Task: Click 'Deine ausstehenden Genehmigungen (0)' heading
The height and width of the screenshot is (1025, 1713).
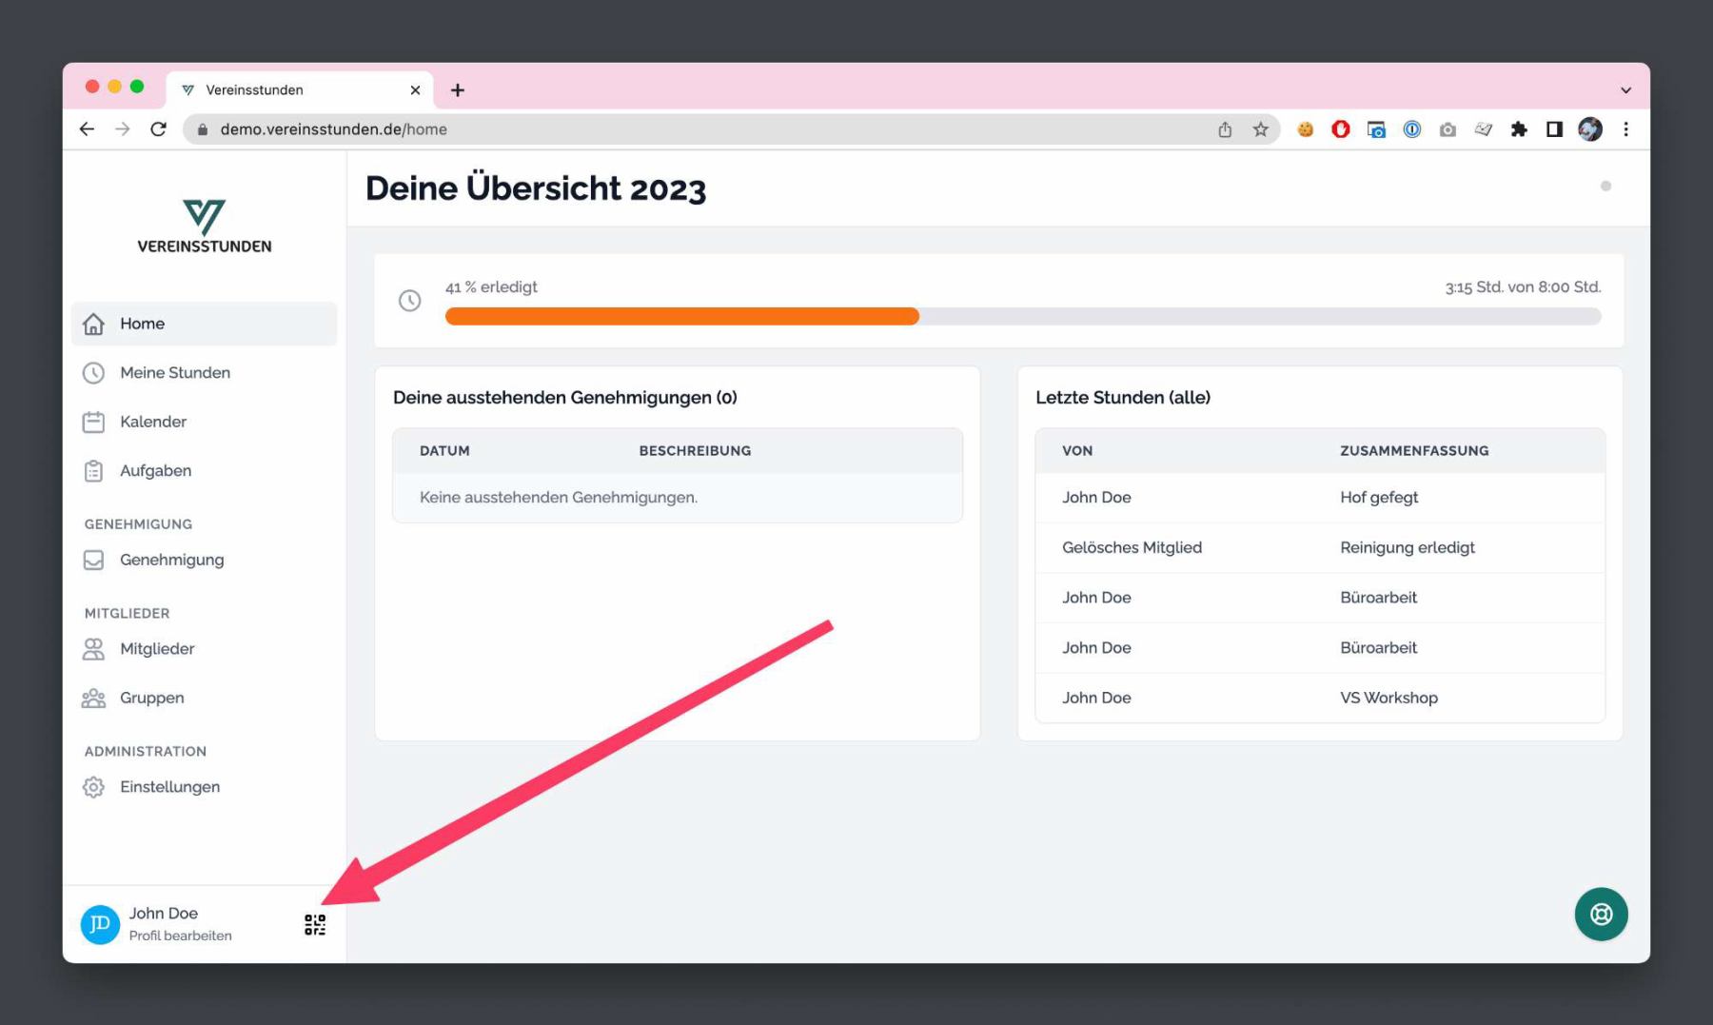Action: [x=565, y=398]
